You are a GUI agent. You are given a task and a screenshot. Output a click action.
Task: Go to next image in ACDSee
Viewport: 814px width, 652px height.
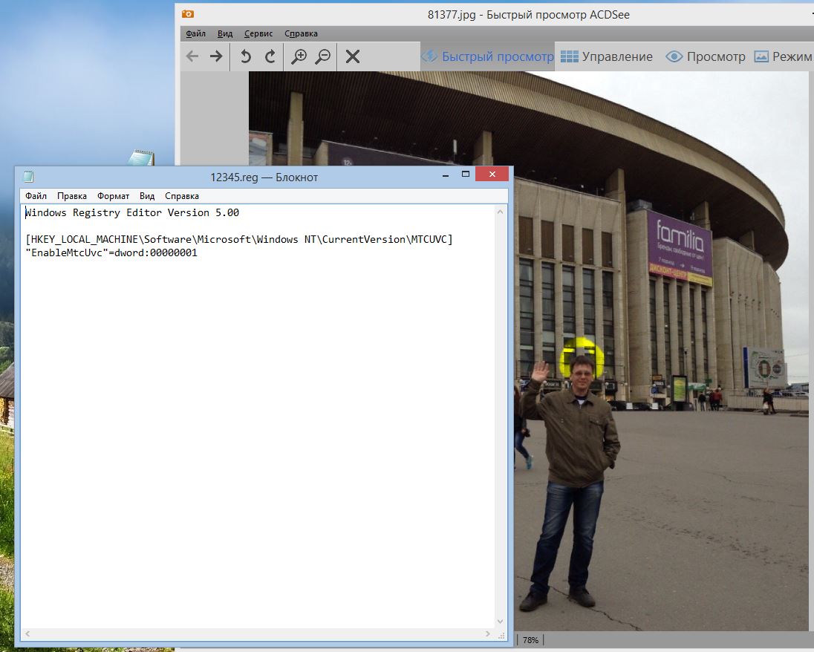(x=216, y=56)
